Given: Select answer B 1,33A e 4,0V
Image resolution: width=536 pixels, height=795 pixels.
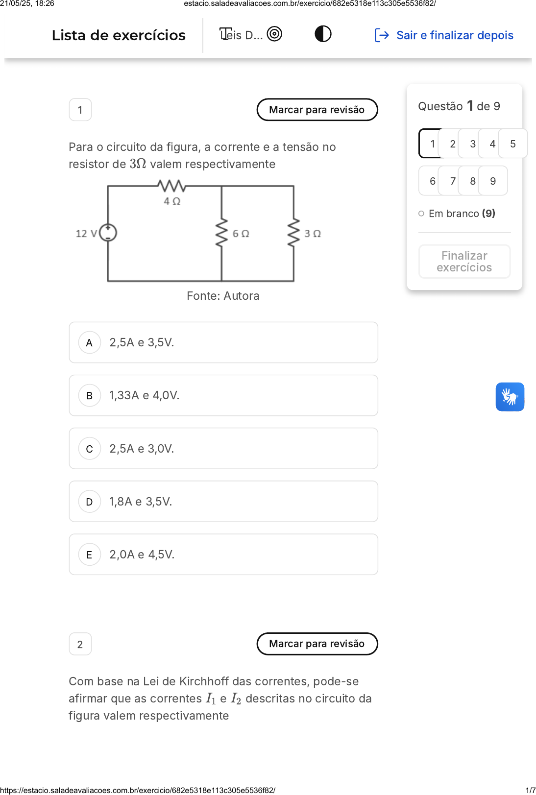Looking at the screenshot, I should [x=223, y=395].
